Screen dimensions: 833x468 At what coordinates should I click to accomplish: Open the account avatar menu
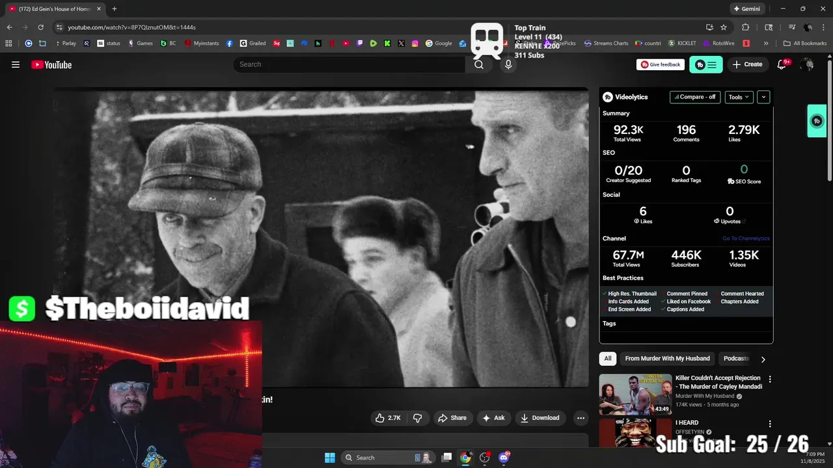pyautogui.click(x=808, y=64)
